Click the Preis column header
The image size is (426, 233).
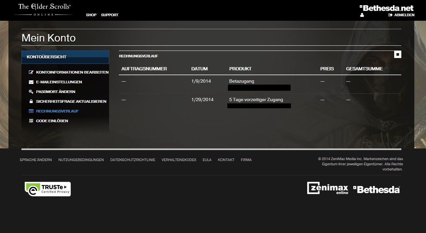pyautogui.click(x=327, y=69)
